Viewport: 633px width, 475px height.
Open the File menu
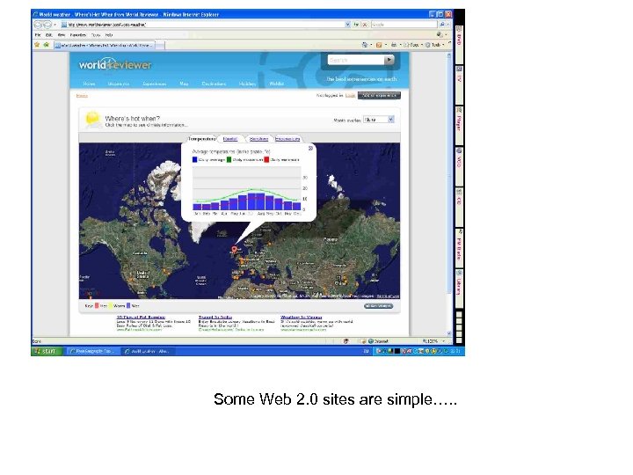point(38,35)
